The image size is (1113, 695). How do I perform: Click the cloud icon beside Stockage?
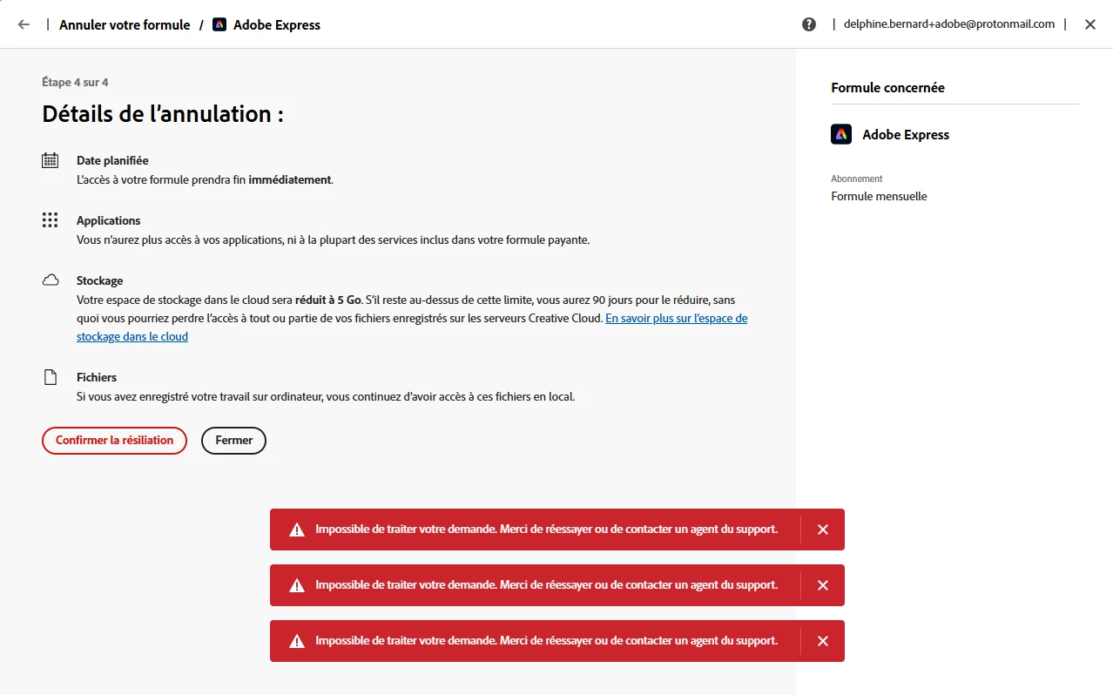click(x=51, y=280)
